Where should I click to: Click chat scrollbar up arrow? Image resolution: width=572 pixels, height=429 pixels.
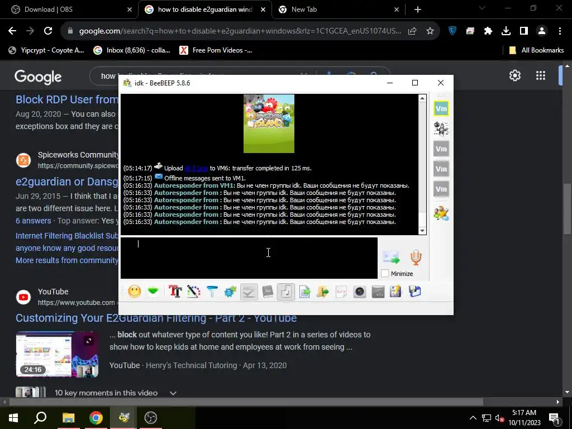pos(422,98)
